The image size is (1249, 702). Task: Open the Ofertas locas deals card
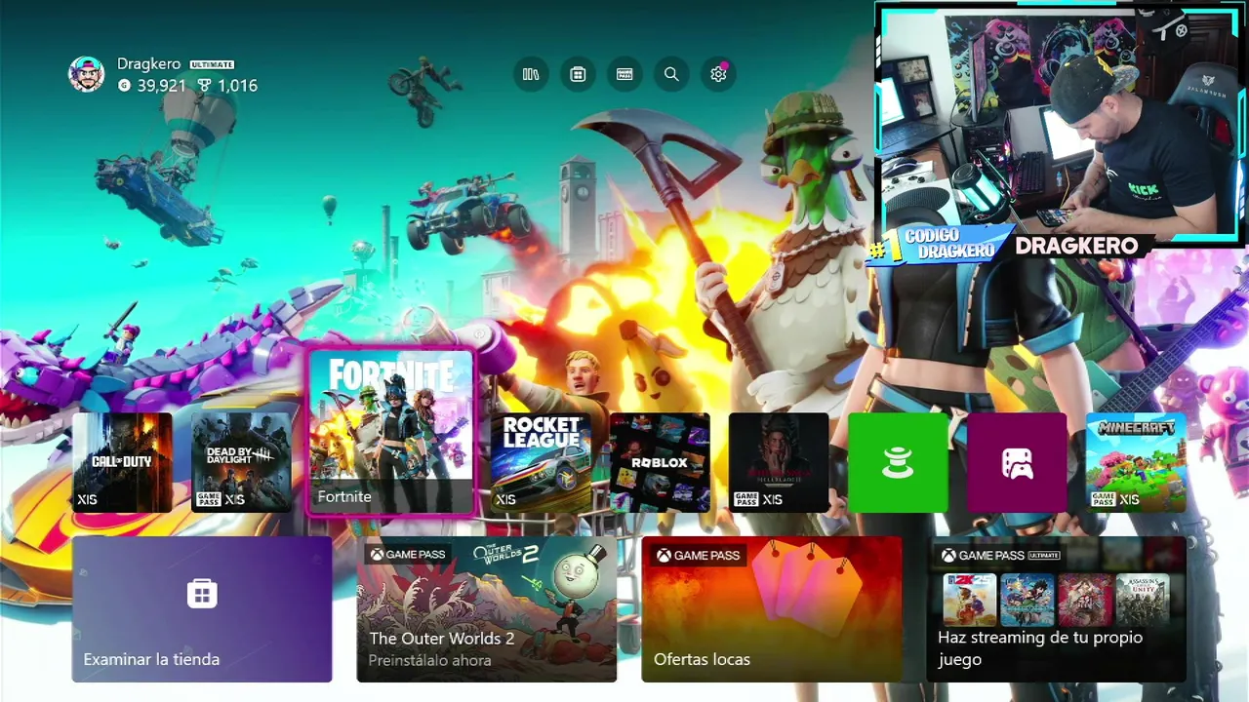[772, 609]
